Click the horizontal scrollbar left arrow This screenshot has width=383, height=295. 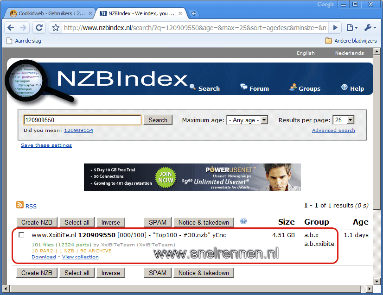(x=6, y=289)
